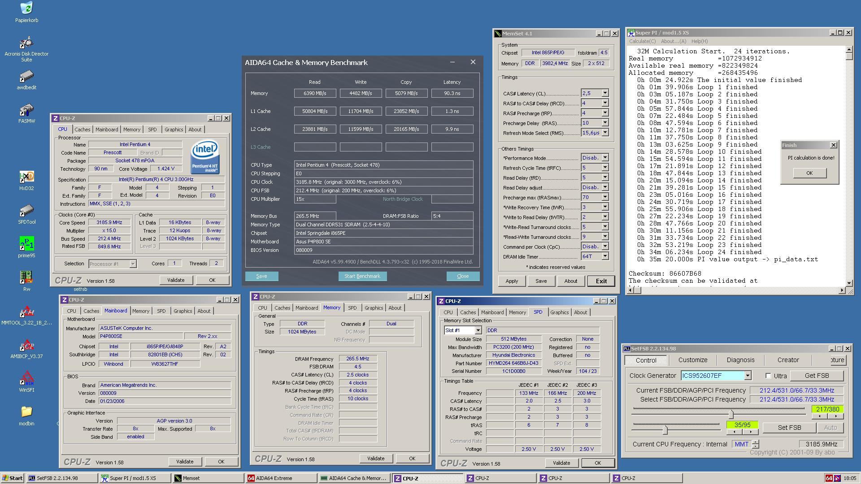Open RAS# Precharge (tRP) dropdown in MemSet
Viewport: 861px width, 484px height.
point(605,113)
